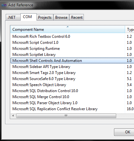Click version 1.2 of Smart Tags Library

point(129,73)
